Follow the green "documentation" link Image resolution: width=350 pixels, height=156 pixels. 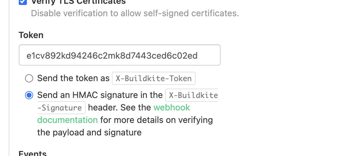(x=67, y=120)
